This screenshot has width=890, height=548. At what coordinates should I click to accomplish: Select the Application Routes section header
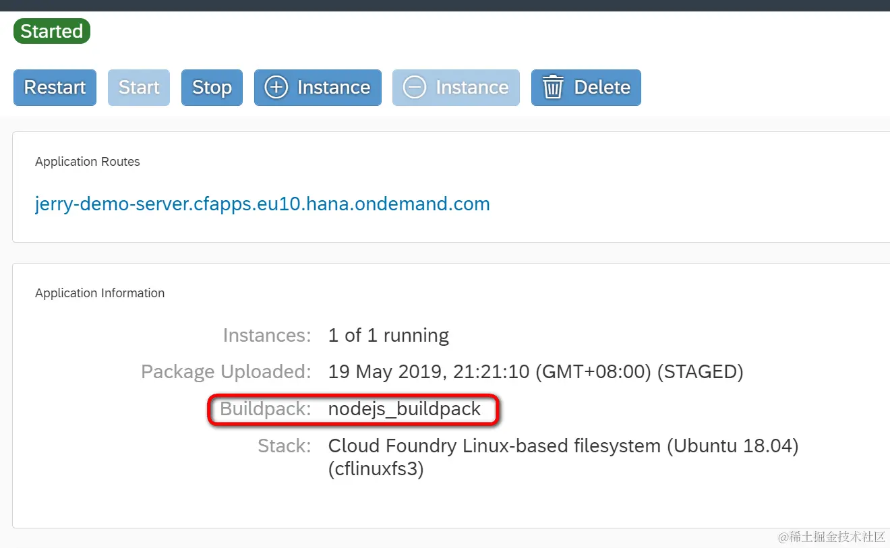click(x=88, y=161)
